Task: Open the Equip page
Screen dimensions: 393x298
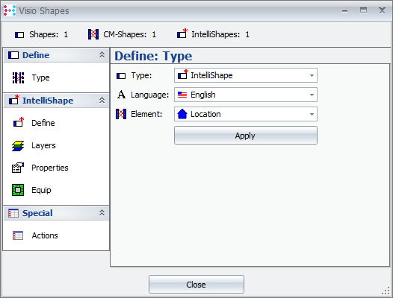Action: (41, 190)
